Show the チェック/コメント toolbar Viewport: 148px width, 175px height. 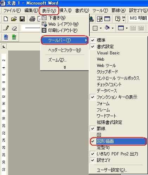coord(118,85)
